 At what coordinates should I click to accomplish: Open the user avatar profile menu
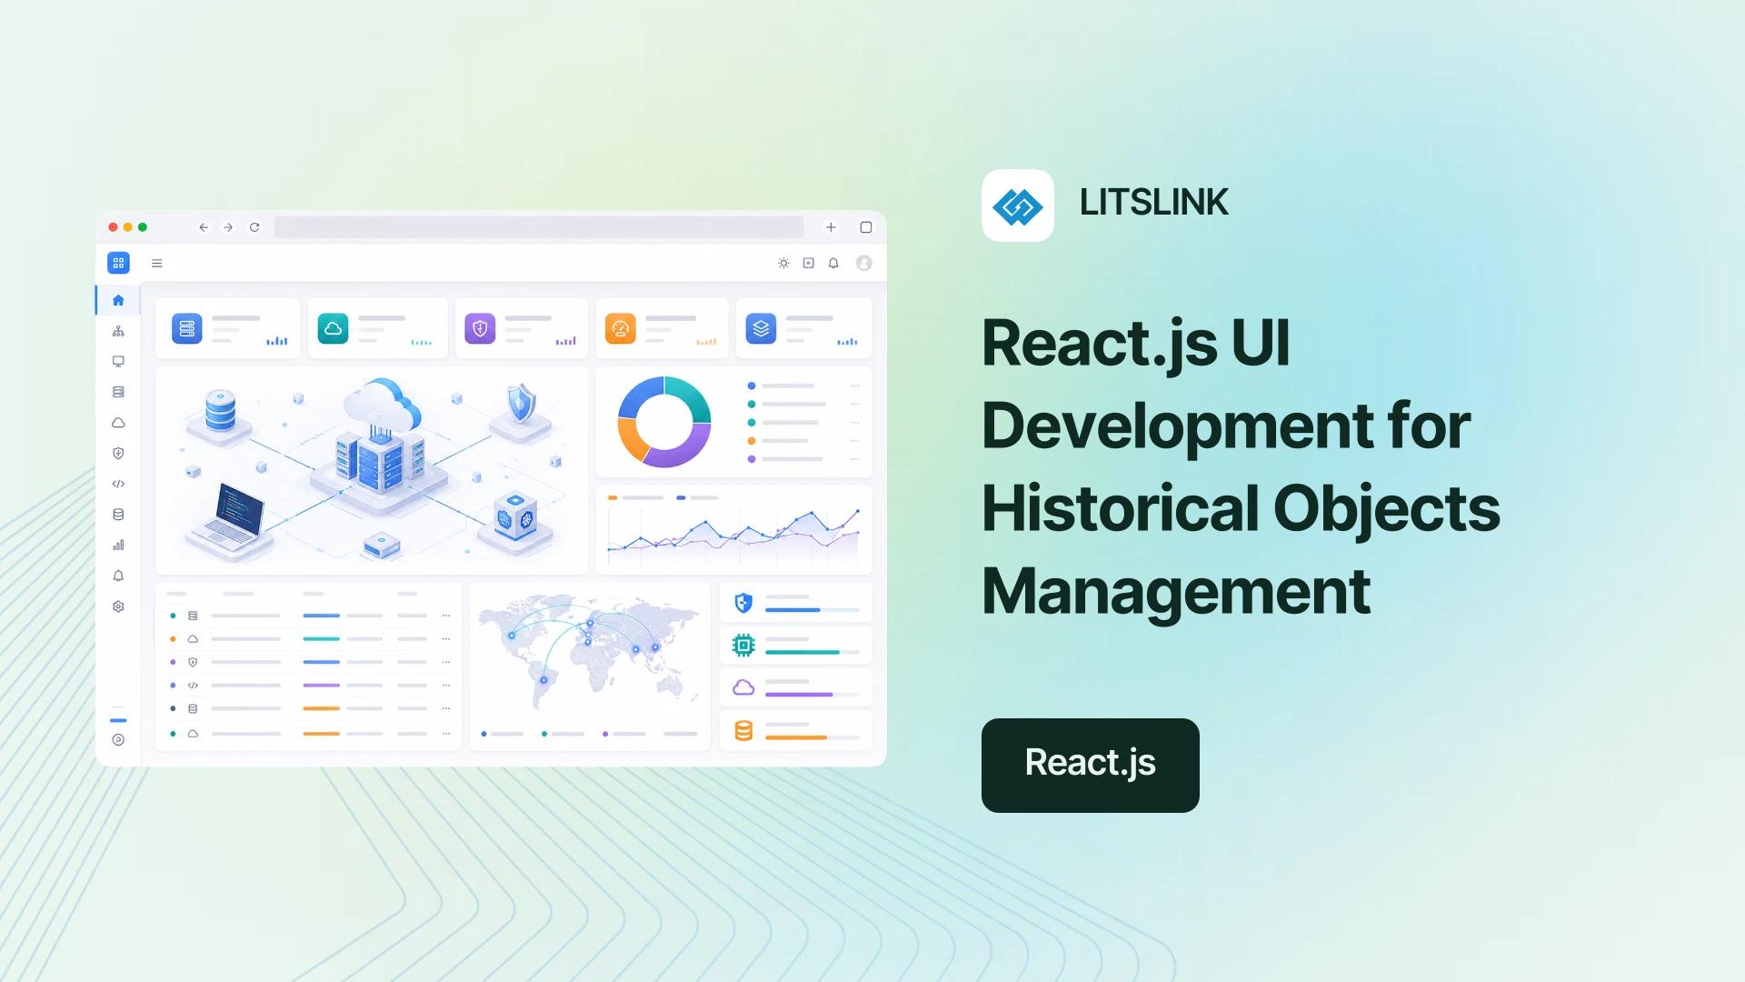click(x=864, y=263)
